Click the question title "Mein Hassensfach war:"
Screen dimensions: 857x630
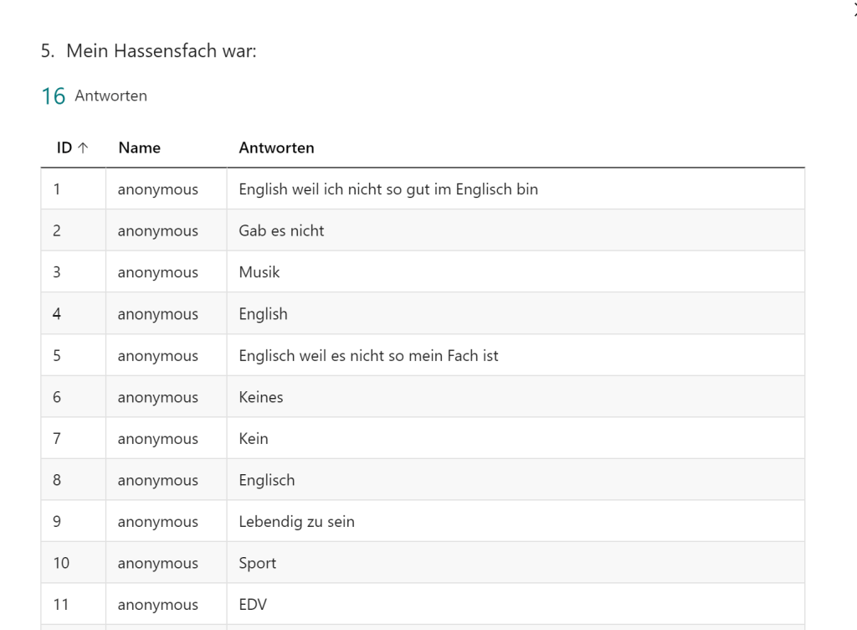161,51
